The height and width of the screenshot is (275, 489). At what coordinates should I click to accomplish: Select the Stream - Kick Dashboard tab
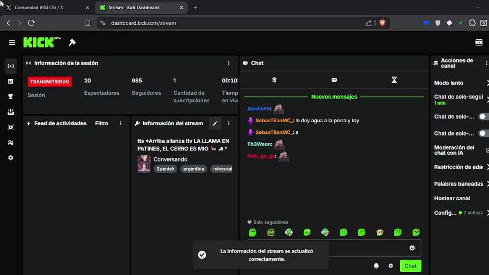(x=141, y=8)
